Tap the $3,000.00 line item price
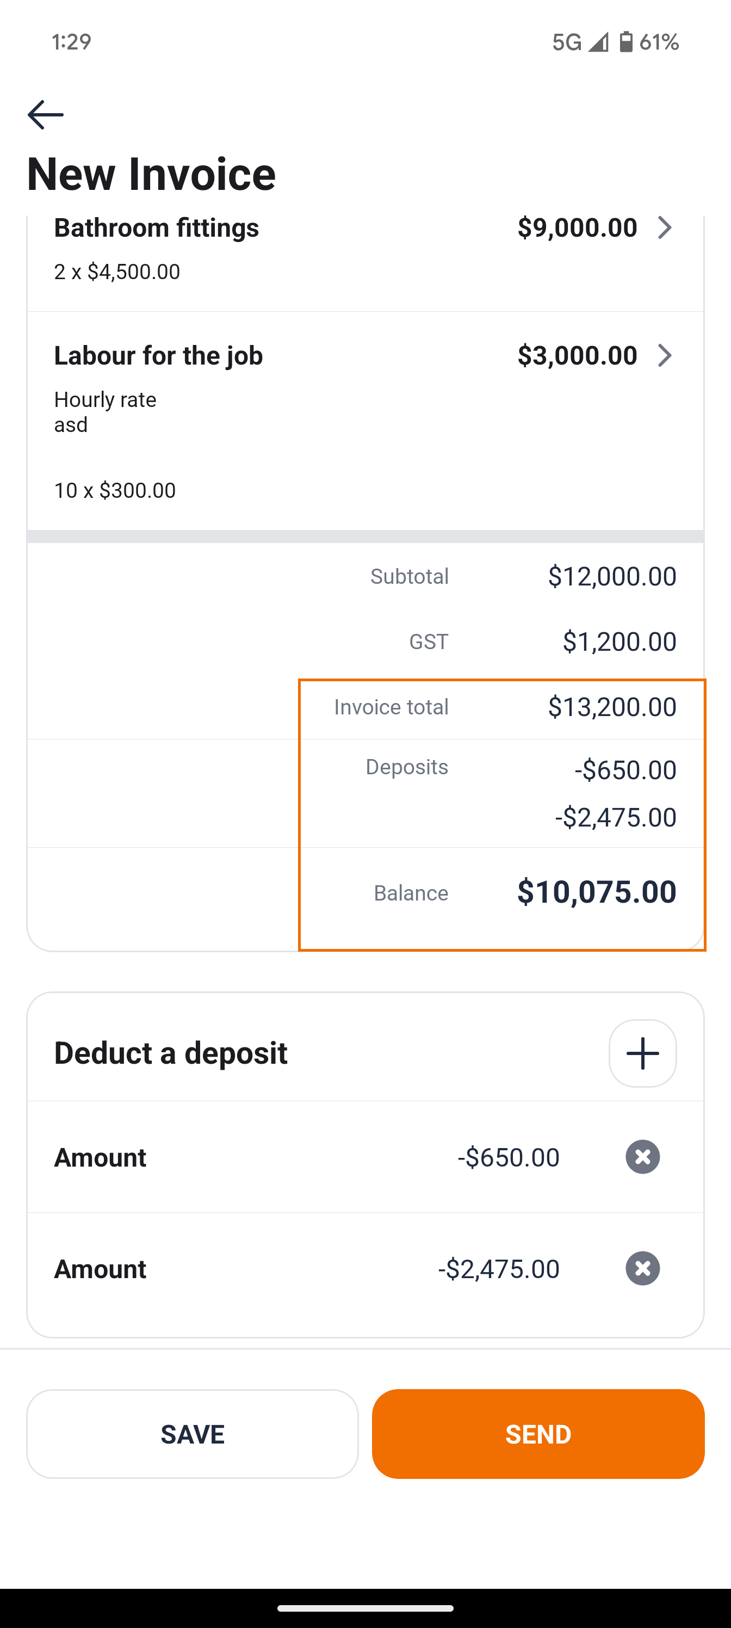 [577, 355]
